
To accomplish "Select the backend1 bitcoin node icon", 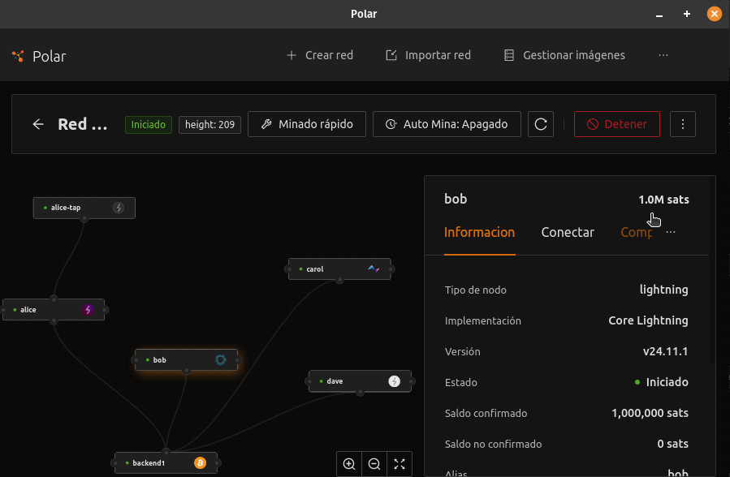I will click(x=200, y=462).
